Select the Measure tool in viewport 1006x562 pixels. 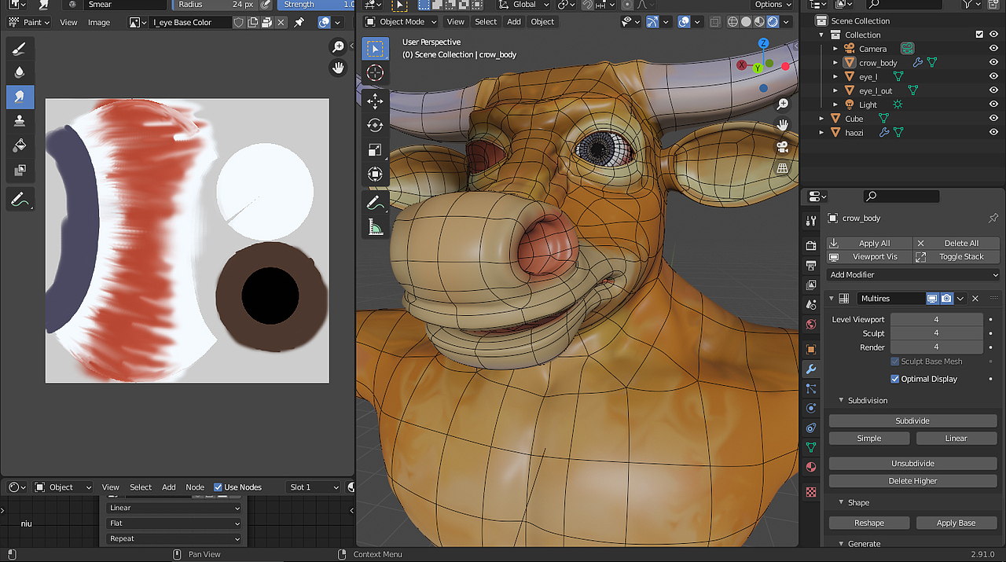pos(375,227)
